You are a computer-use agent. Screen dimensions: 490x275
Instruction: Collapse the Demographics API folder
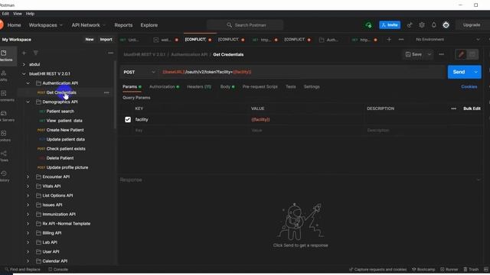[x=28, y=102]
